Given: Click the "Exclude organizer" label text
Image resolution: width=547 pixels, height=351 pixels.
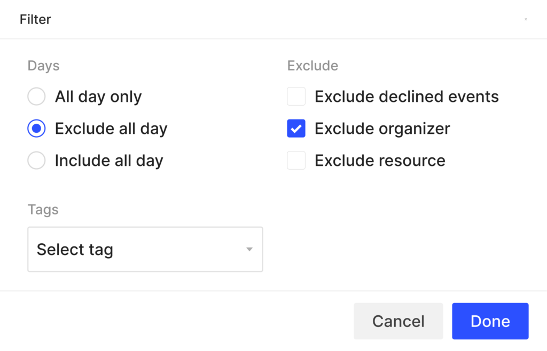Looking at the screenshot, I should [382, 129].
